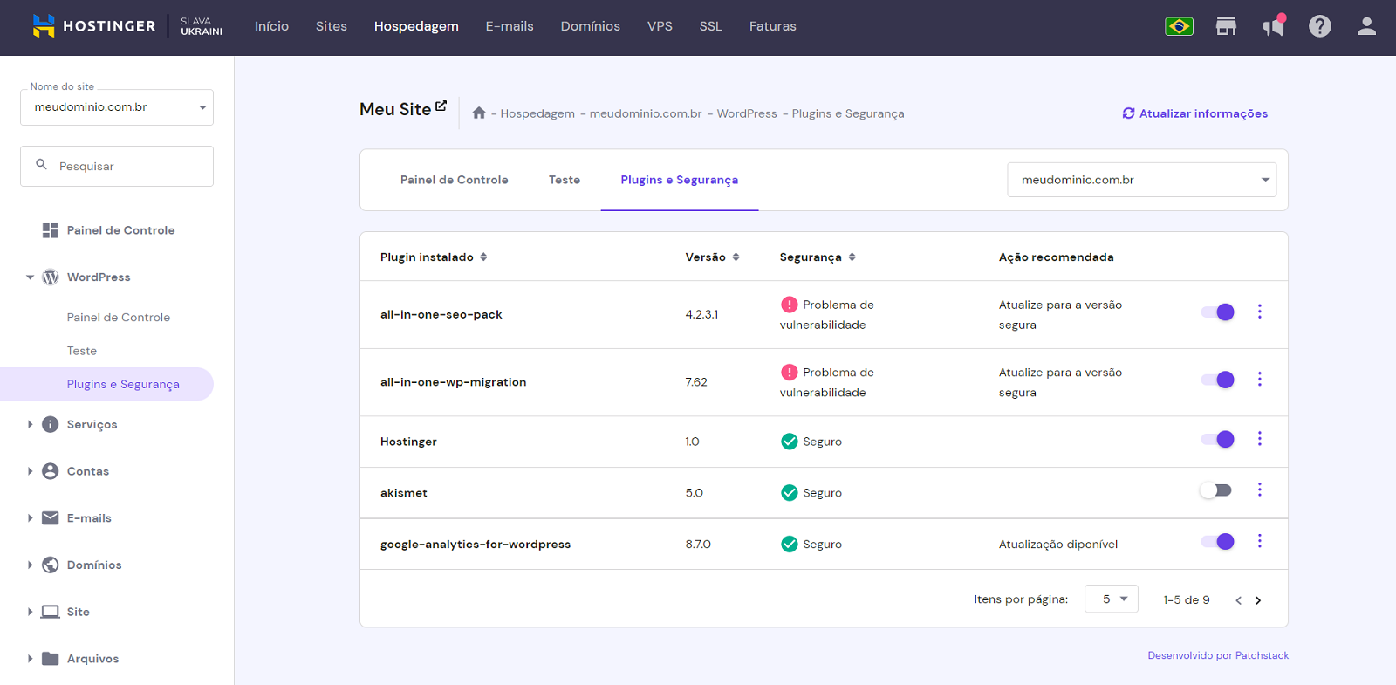Open Desenvolvido por Patchstack link

1218,655
